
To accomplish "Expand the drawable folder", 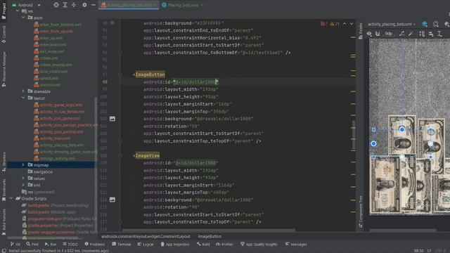I will tap(23, 91).
